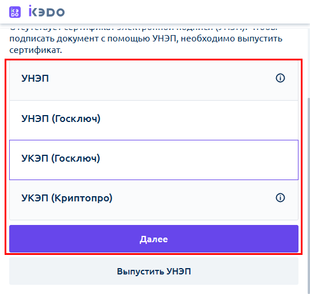Click the Далее label to proceed
Image resolution: width=310 pixels, height=294 pixels.
pos(154,239)
